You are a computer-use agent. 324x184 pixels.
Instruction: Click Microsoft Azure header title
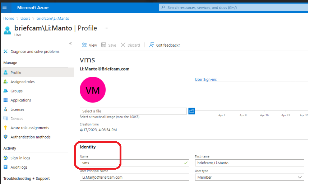click(33, 8)
